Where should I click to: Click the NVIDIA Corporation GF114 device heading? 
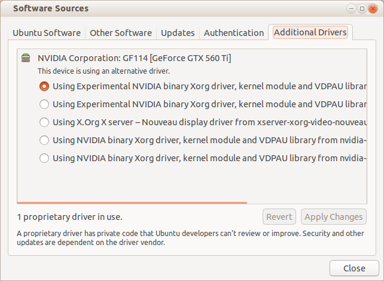(134, 58)
